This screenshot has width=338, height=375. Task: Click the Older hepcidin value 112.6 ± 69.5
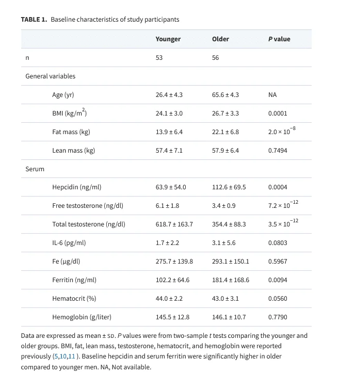point(229,187)
